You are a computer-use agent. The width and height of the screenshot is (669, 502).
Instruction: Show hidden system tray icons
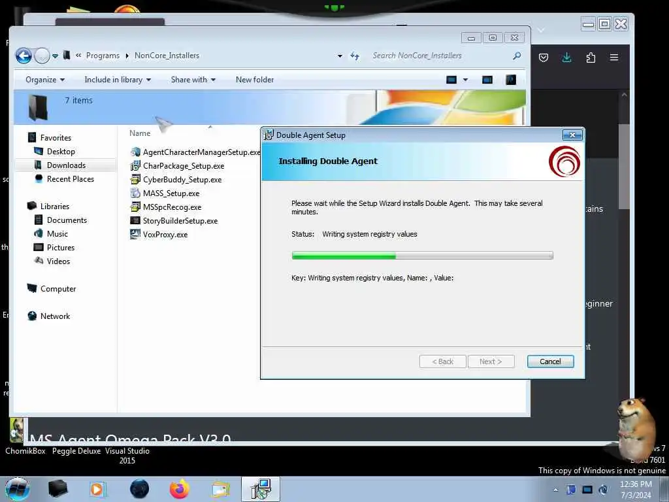(555, 490)
